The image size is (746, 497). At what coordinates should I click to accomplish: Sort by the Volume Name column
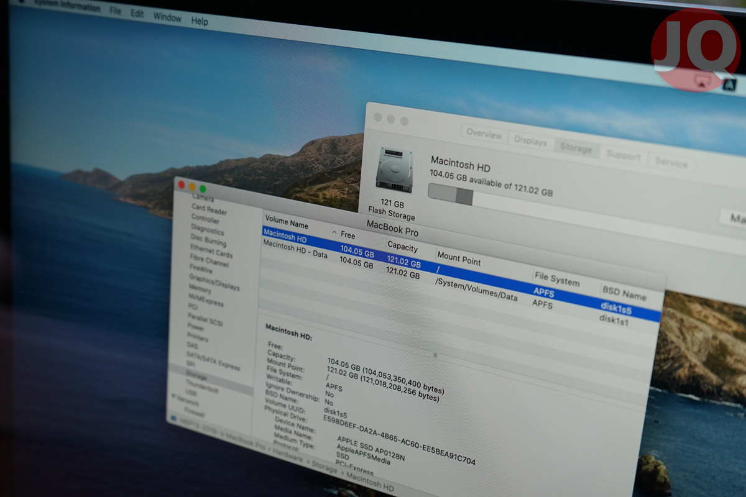click(x=286, y=223)
